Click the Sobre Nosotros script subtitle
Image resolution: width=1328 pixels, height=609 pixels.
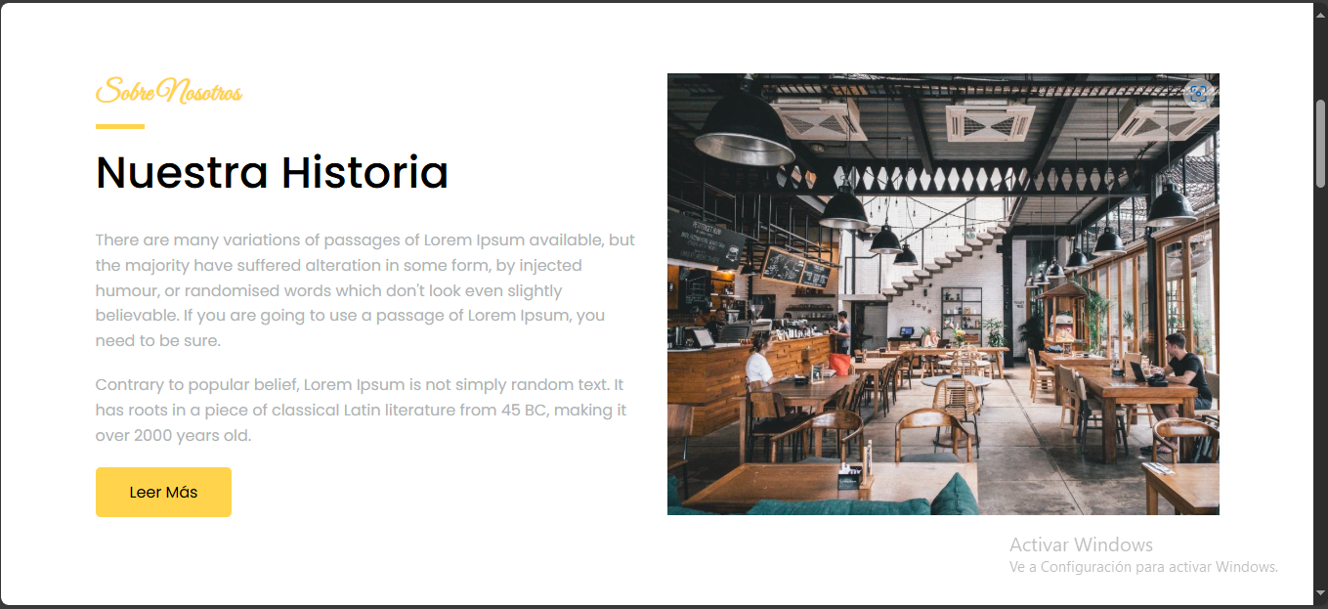click(x=169, y=92)
